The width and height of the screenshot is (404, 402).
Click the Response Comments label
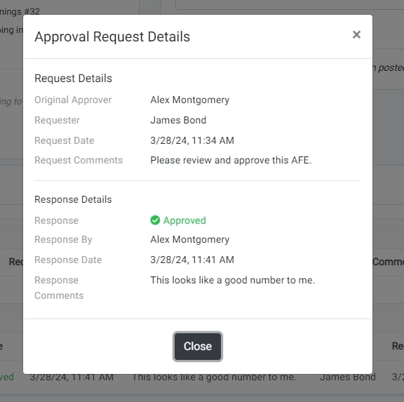point(59,288)
